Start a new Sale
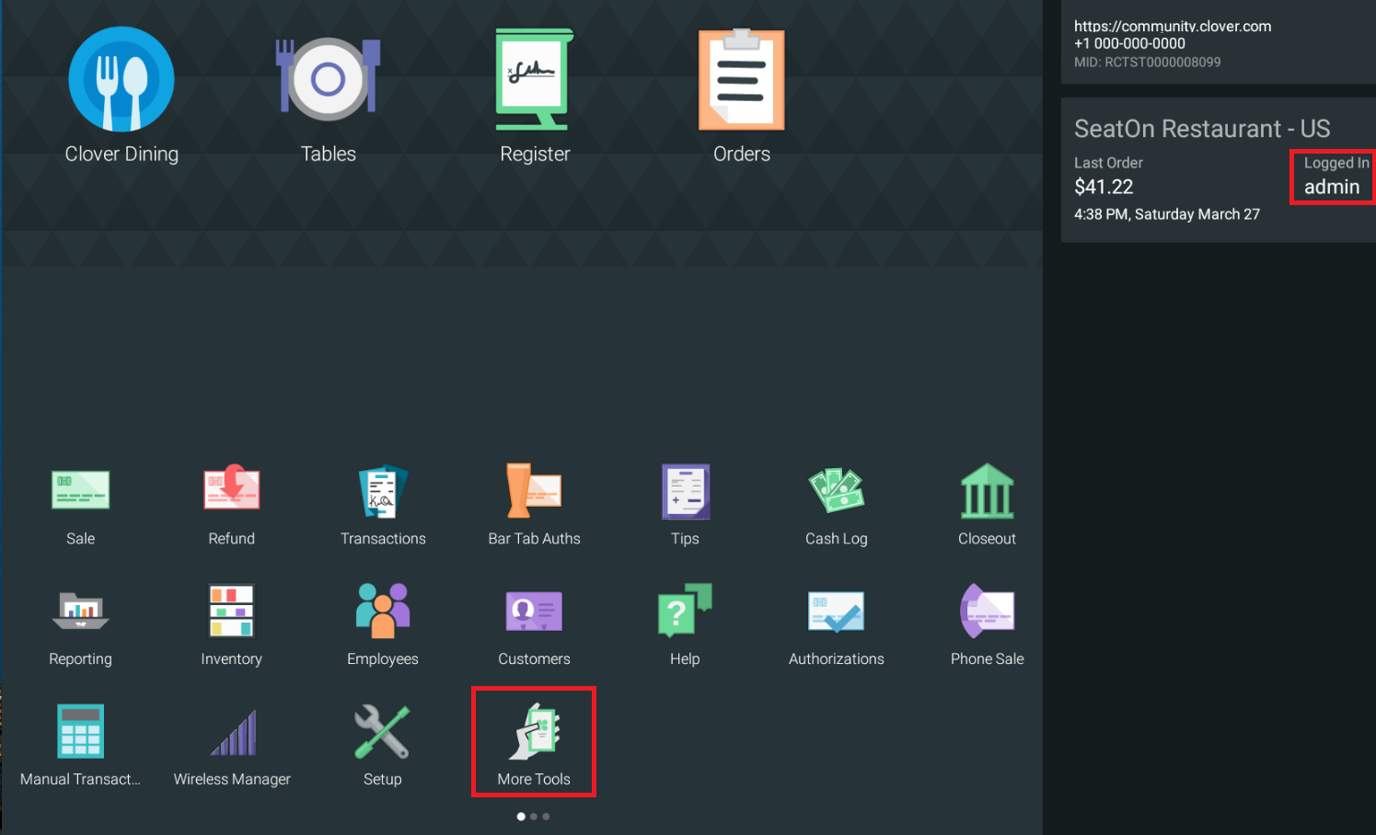The width and height of the screenshot is (1376, 835). 81,491
